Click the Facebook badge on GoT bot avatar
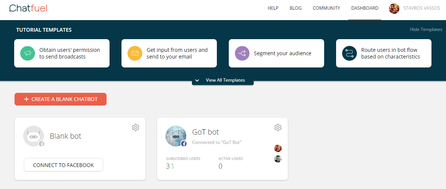The height and width of the screenshot is (189, 446). point(184,144)
